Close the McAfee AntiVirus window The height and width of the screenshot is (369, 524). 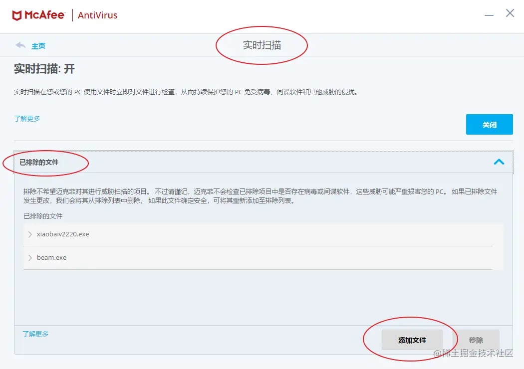[510, 13]
